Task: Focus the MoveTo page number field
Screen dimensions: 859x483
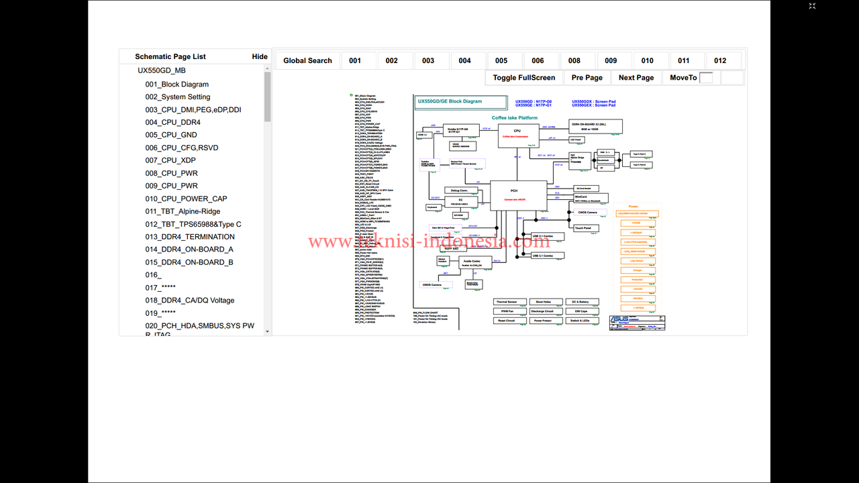Action: [707, 78]
